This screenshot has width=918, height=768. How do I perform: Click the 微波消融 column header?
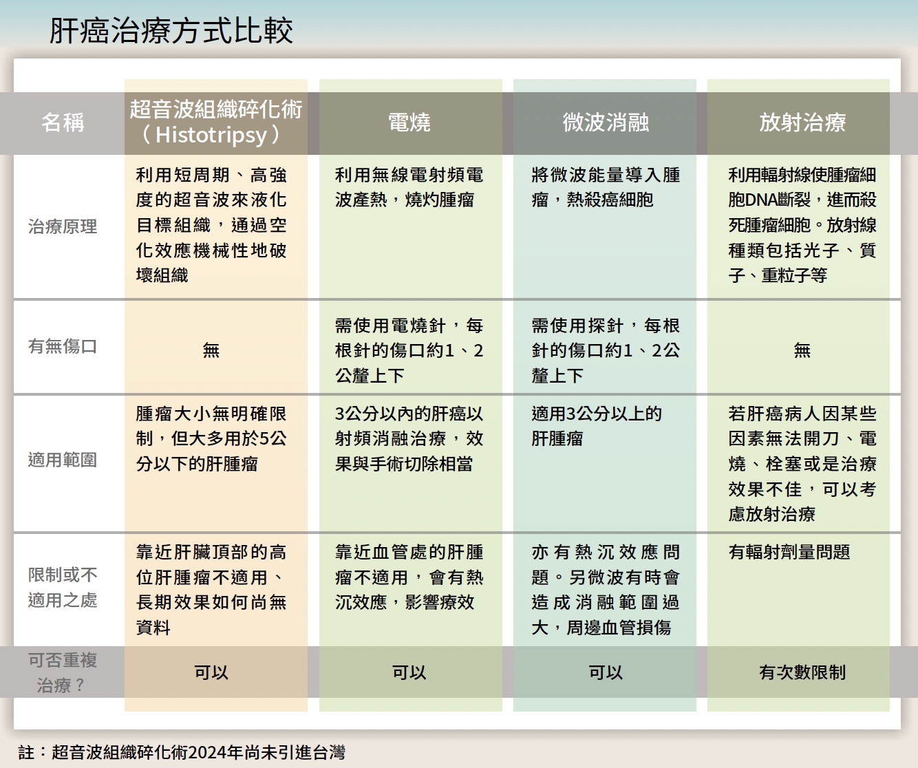606,122
